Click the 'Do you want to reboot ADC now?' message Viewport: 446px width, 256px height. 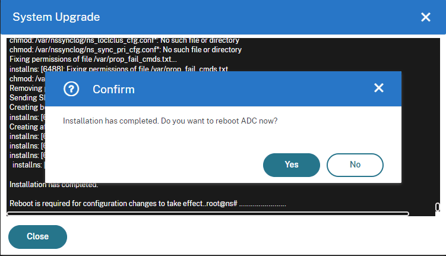[219, 121]
